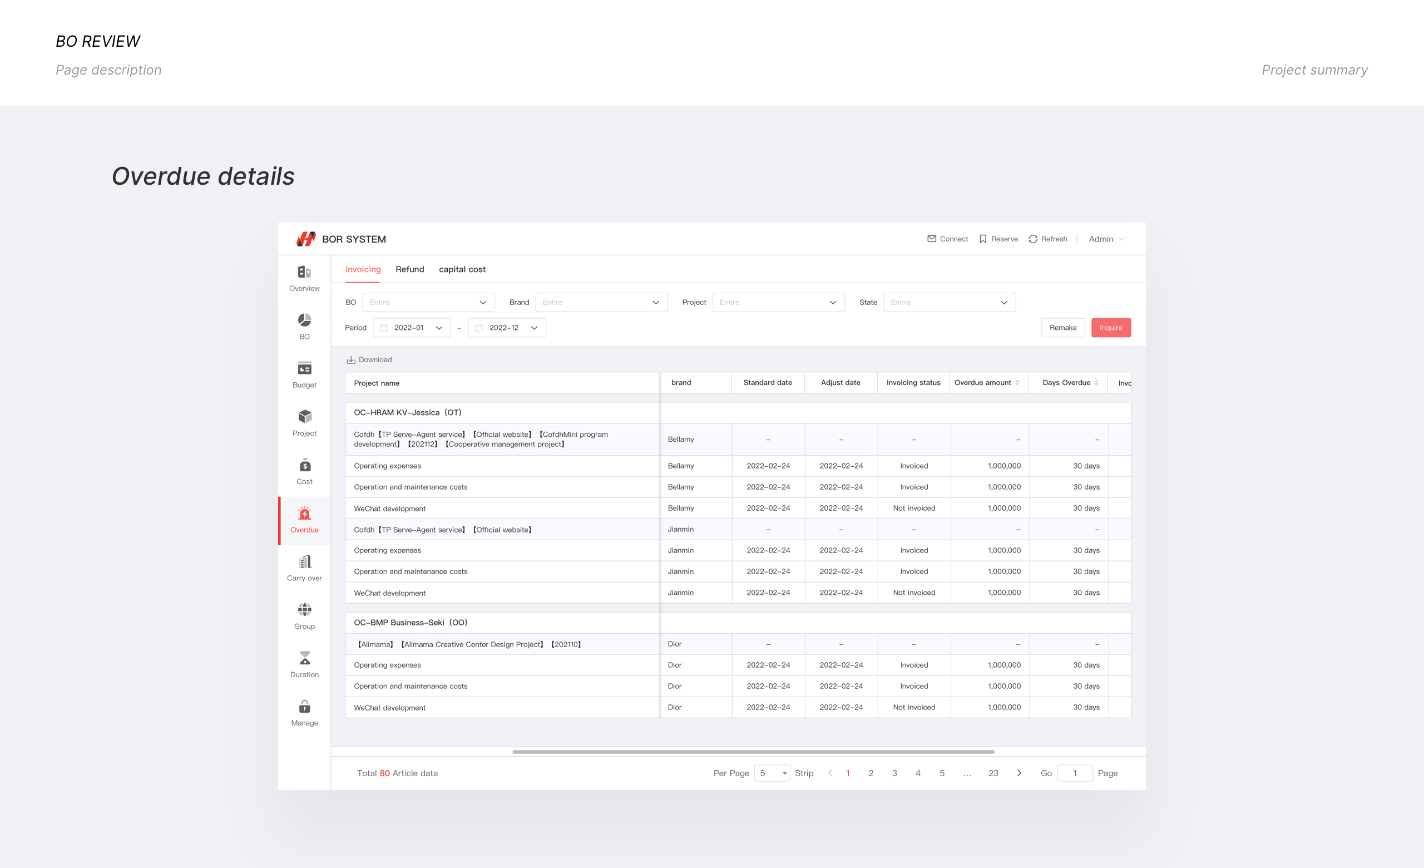Click the Reserve bookmark icon
This screenshot has width=1424, height=868.
pos(983,239)
